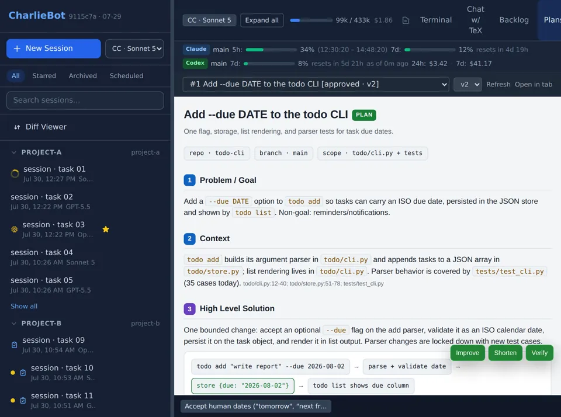Click the spinner icon beside session task 01
561x417 pixels.
[15, 173]
